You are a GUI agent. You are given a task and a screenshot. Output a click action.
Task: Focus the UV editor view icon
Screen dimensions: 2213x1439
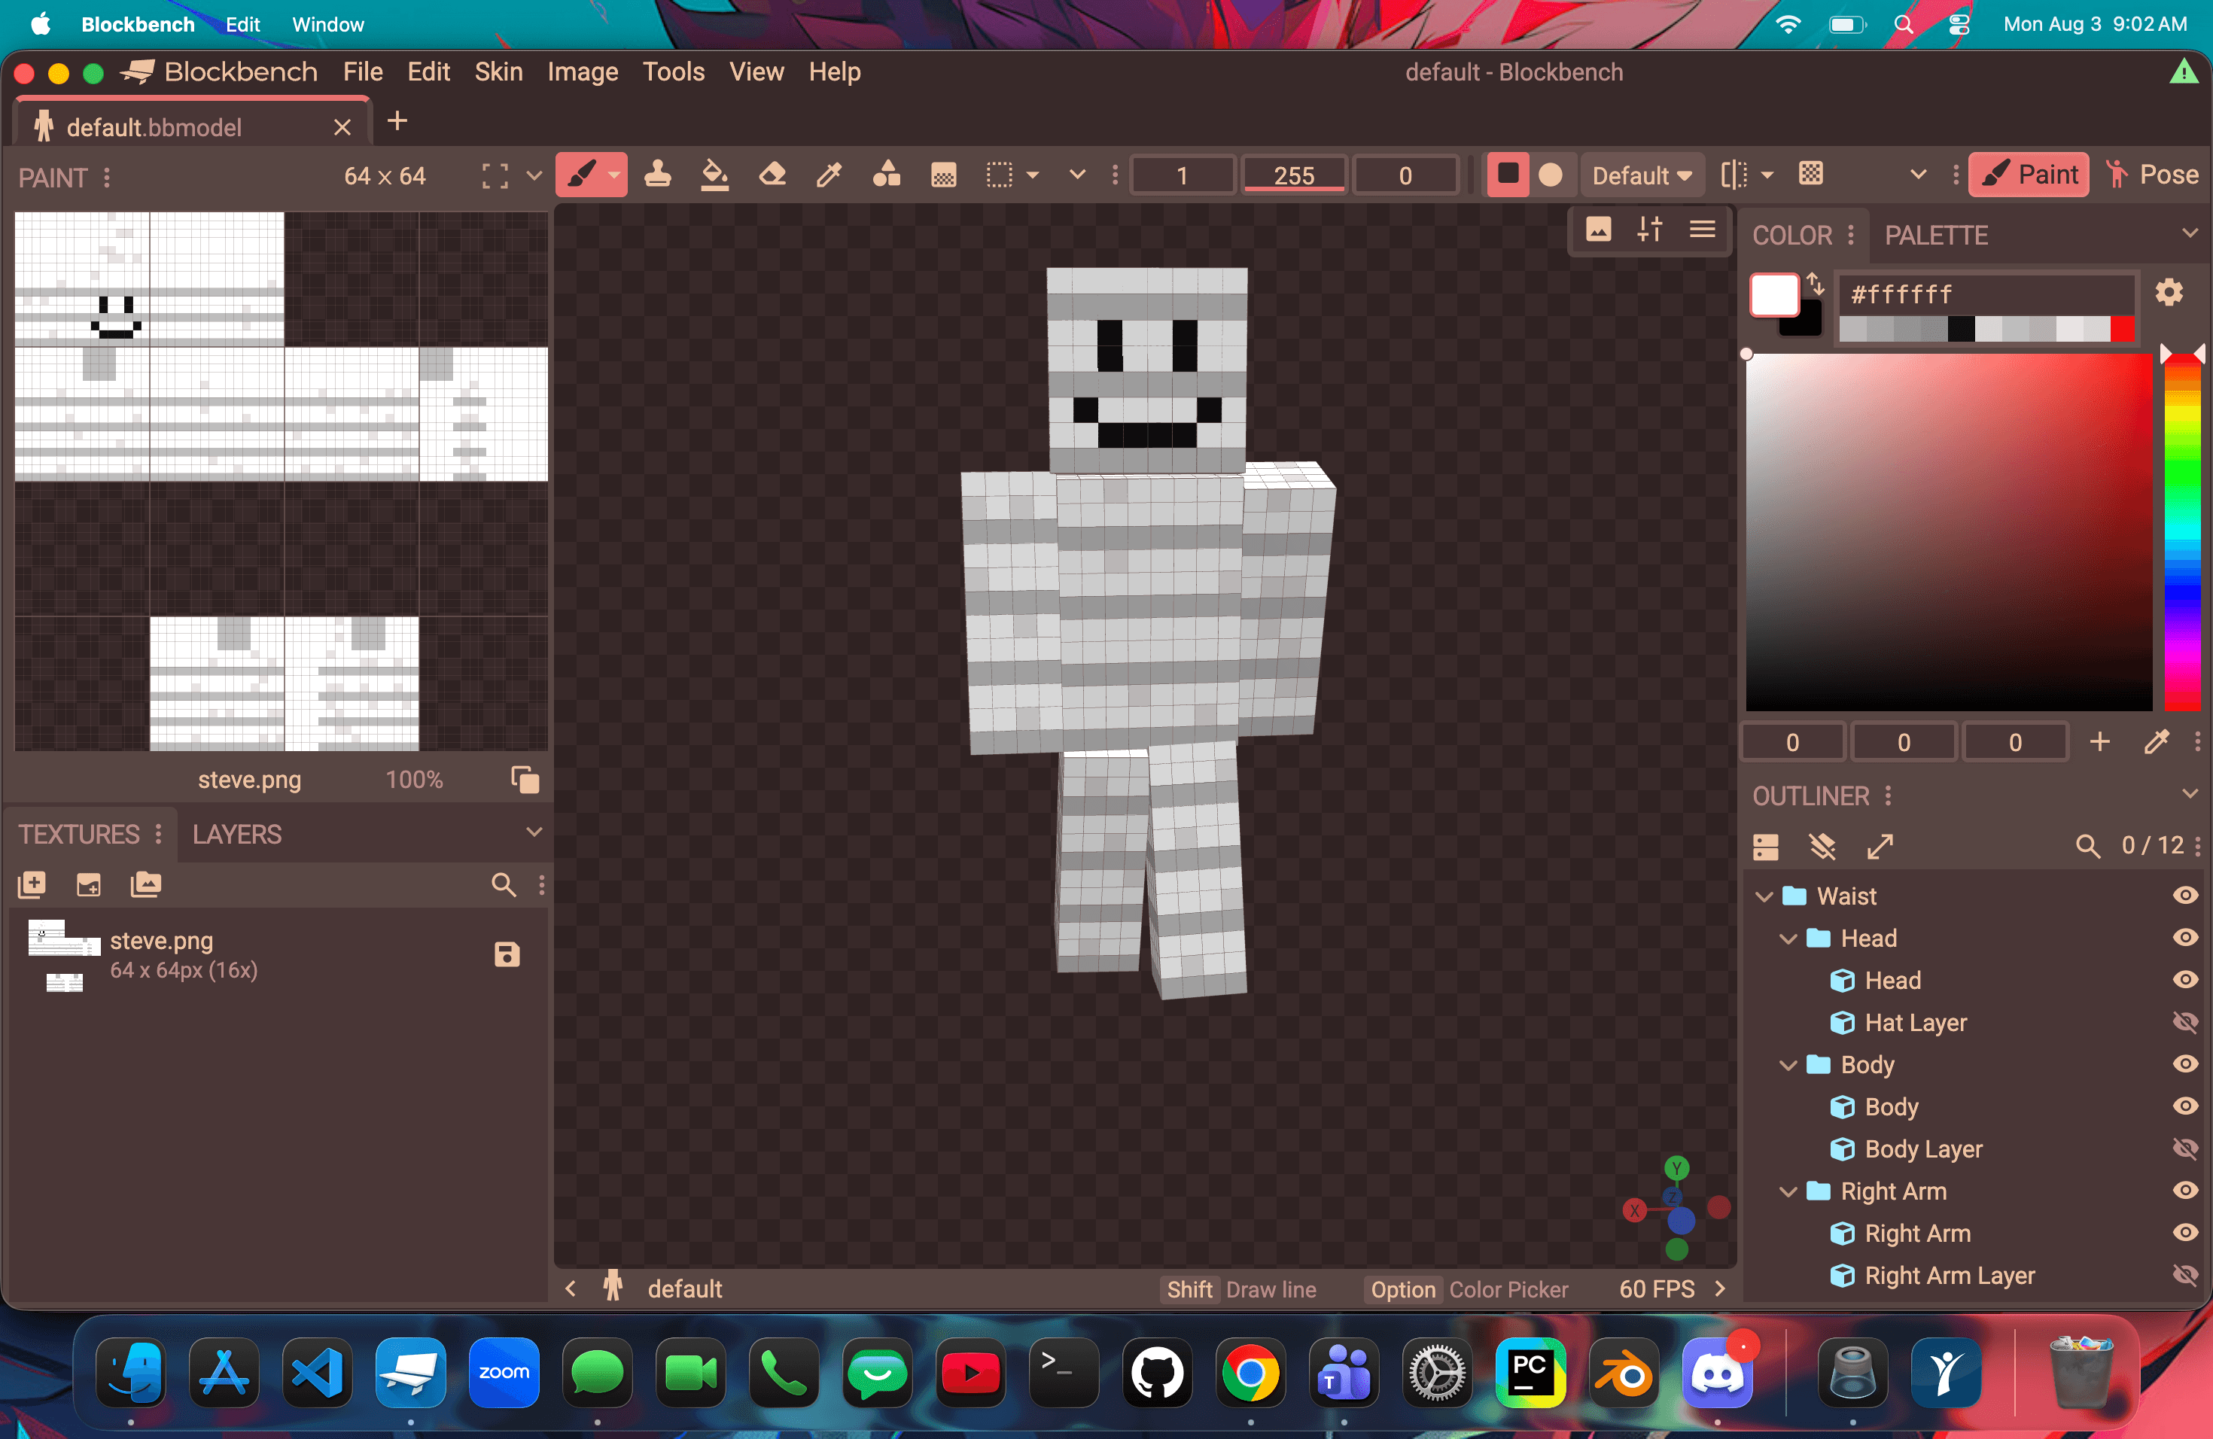pos(495,175)
